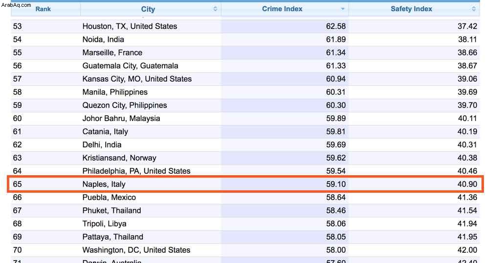This screenshot has width=504, height=263.
Task: Click safety index value 41.36
Action: [467, 197]
